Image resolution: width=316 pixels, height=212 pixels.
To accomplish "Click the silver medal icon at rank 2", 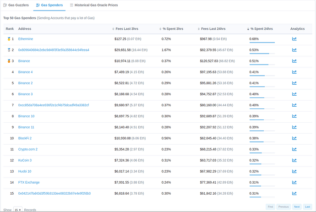I will (9, 50).
